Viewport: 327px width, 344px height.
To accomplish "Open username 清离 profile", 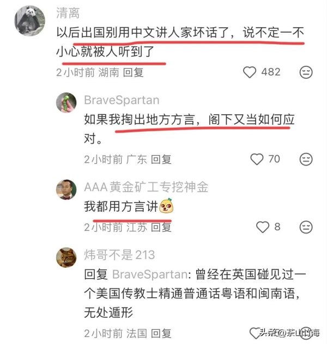I will point(68,13).
